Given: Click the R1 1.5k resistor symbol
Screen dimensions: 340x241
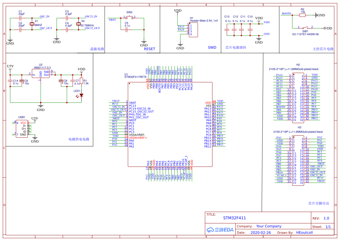Looking at the screenshot, I should tap(81, 81).
